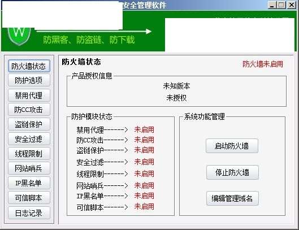Select the 禁用代理 sidebar button
The image size is (299, 230).
29,95
